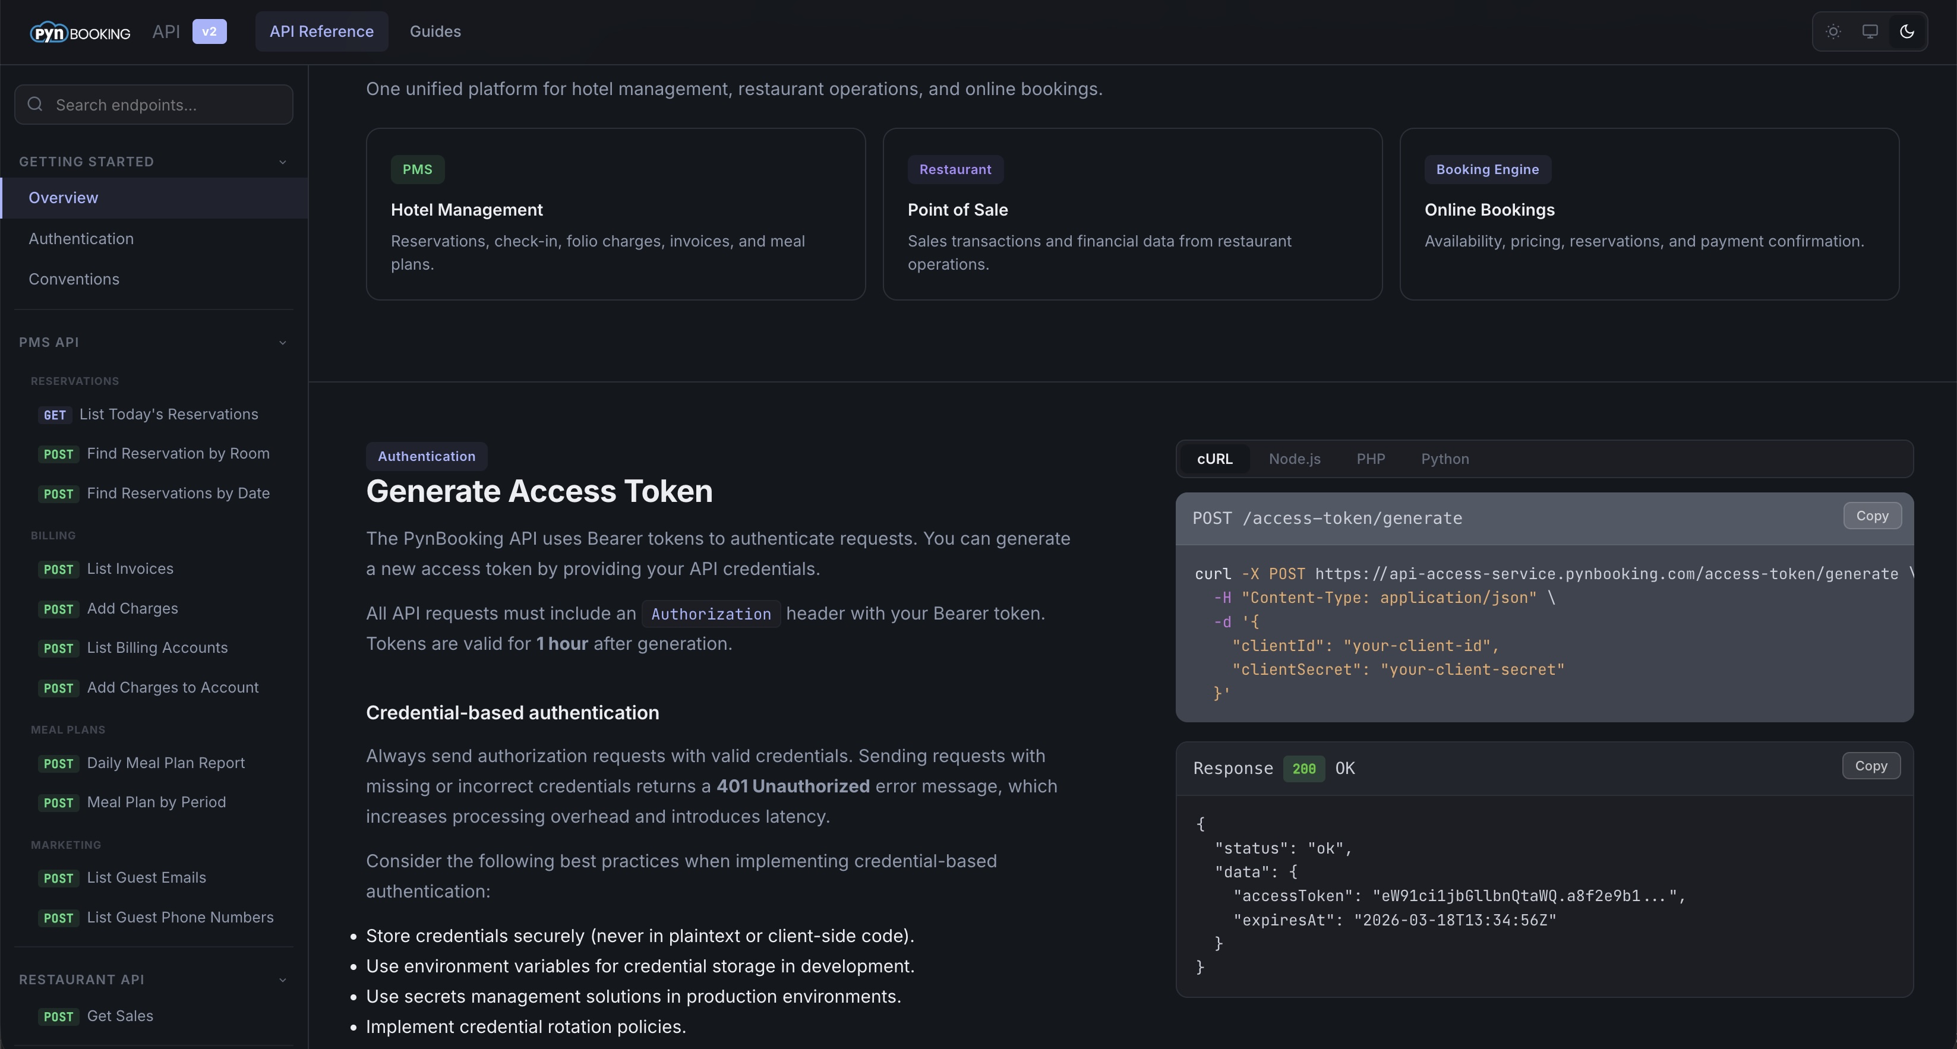Click the PynBooking logo
Image resolution: width=1957 pixels, height=1049 pixels.
pos(80,33)
